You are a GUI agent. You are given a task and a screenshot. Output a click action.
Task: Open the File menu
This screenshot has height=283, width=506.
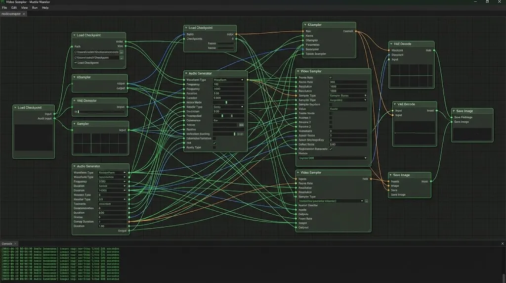(4, 8)
